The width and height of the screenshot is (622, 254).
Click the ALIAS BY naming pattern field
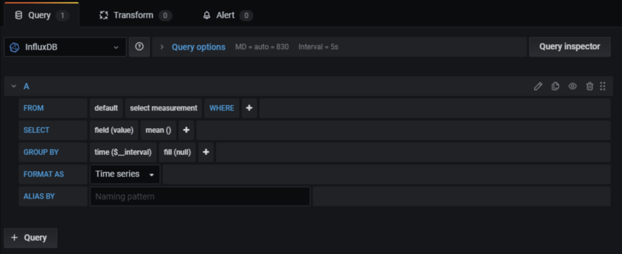200,196
